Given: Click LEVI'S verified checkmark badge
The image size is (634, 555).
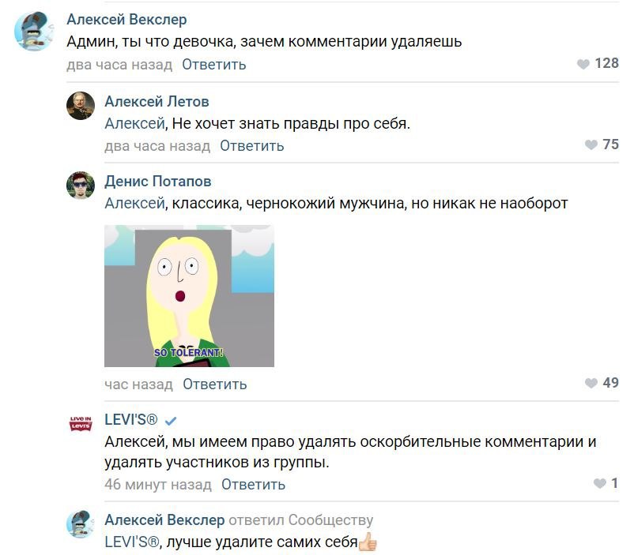Looking at the screenshot, I should pyautogui.click(x=171, y=421).
